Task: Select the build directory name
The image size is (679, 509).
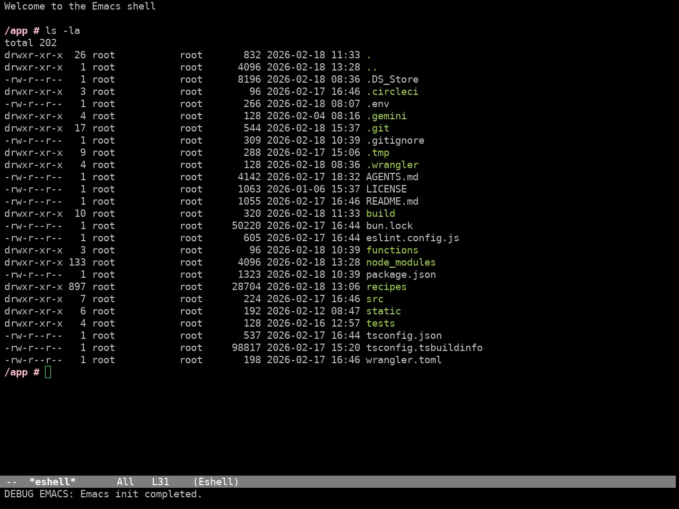Action: (380, 214)
